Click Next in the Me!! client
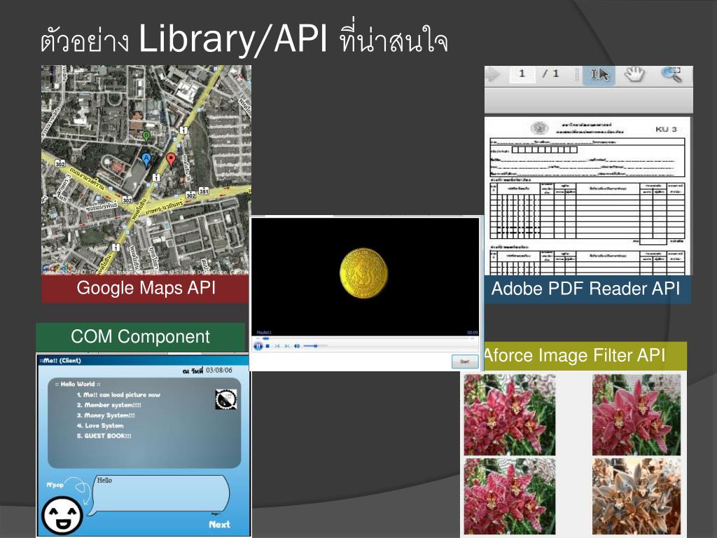Viewport: 717px width, 538px height. click(x=219, y=525)
